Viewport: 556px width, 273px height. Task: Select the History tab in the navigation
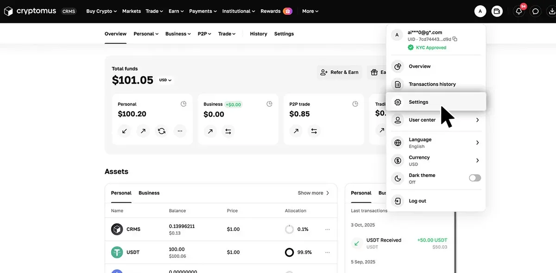[258, 33]
